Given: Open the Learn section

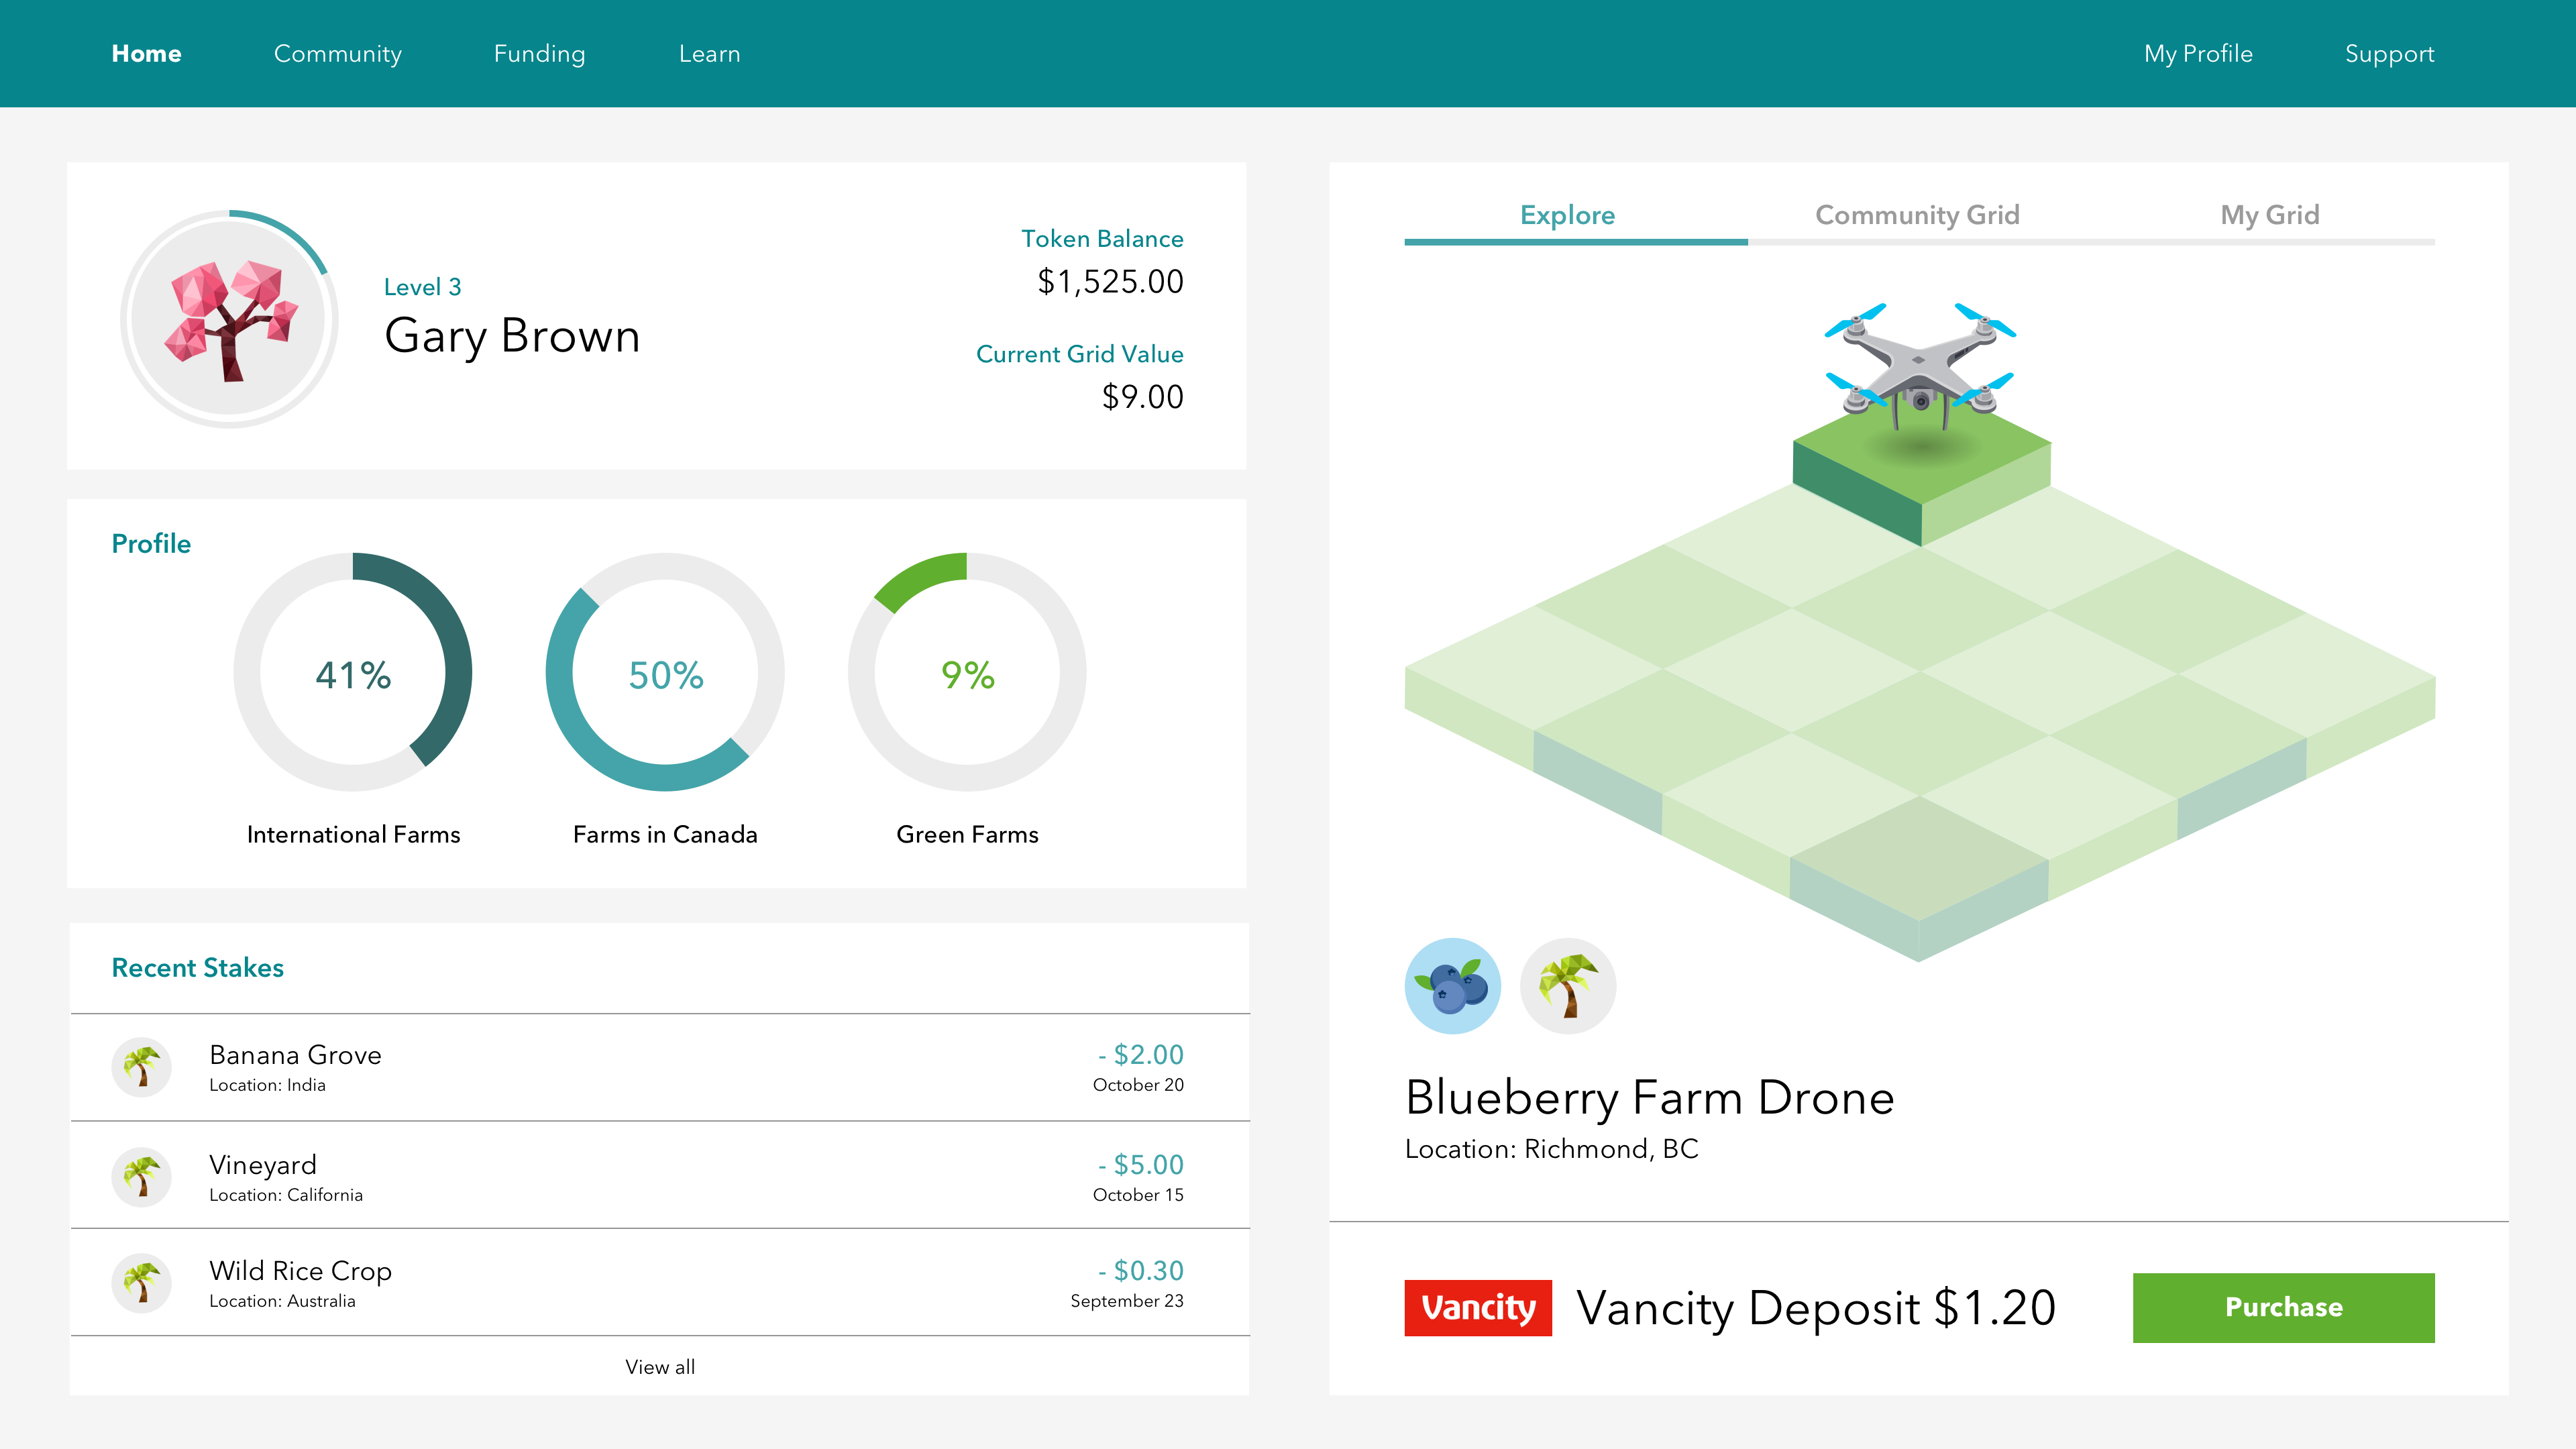Looking at the screenshot, I should 710,54.
